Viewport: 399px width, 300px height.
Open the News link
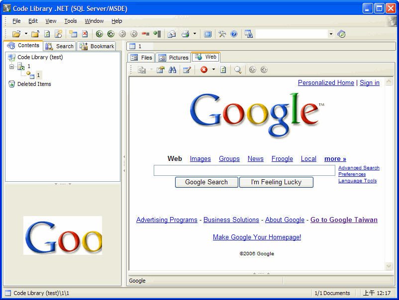256,159
